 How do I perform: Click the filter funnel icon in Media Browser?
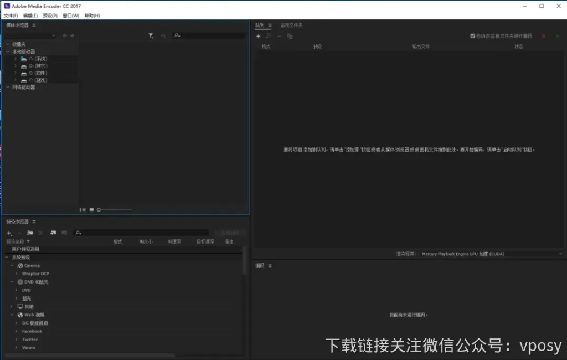pyautogui.click(x=151, y=35)
